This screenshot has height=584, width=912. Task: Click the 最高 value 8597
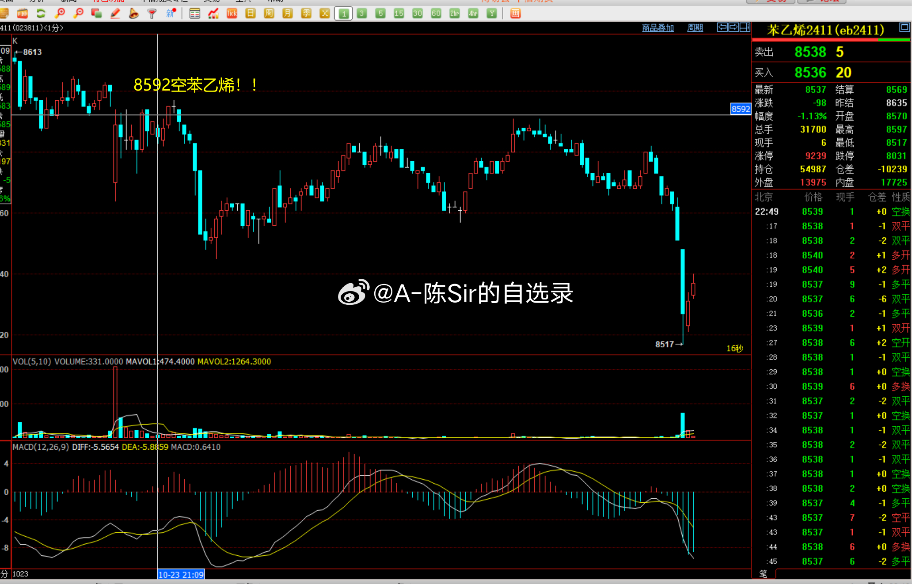pyautogui.click(x=897, y=129)
